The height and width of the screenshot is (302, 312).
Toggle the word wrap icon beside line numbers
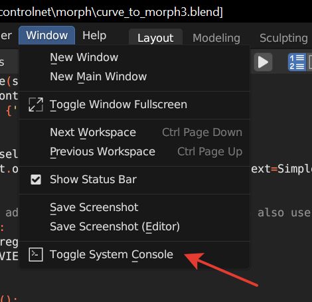click(x=310, y=62)
